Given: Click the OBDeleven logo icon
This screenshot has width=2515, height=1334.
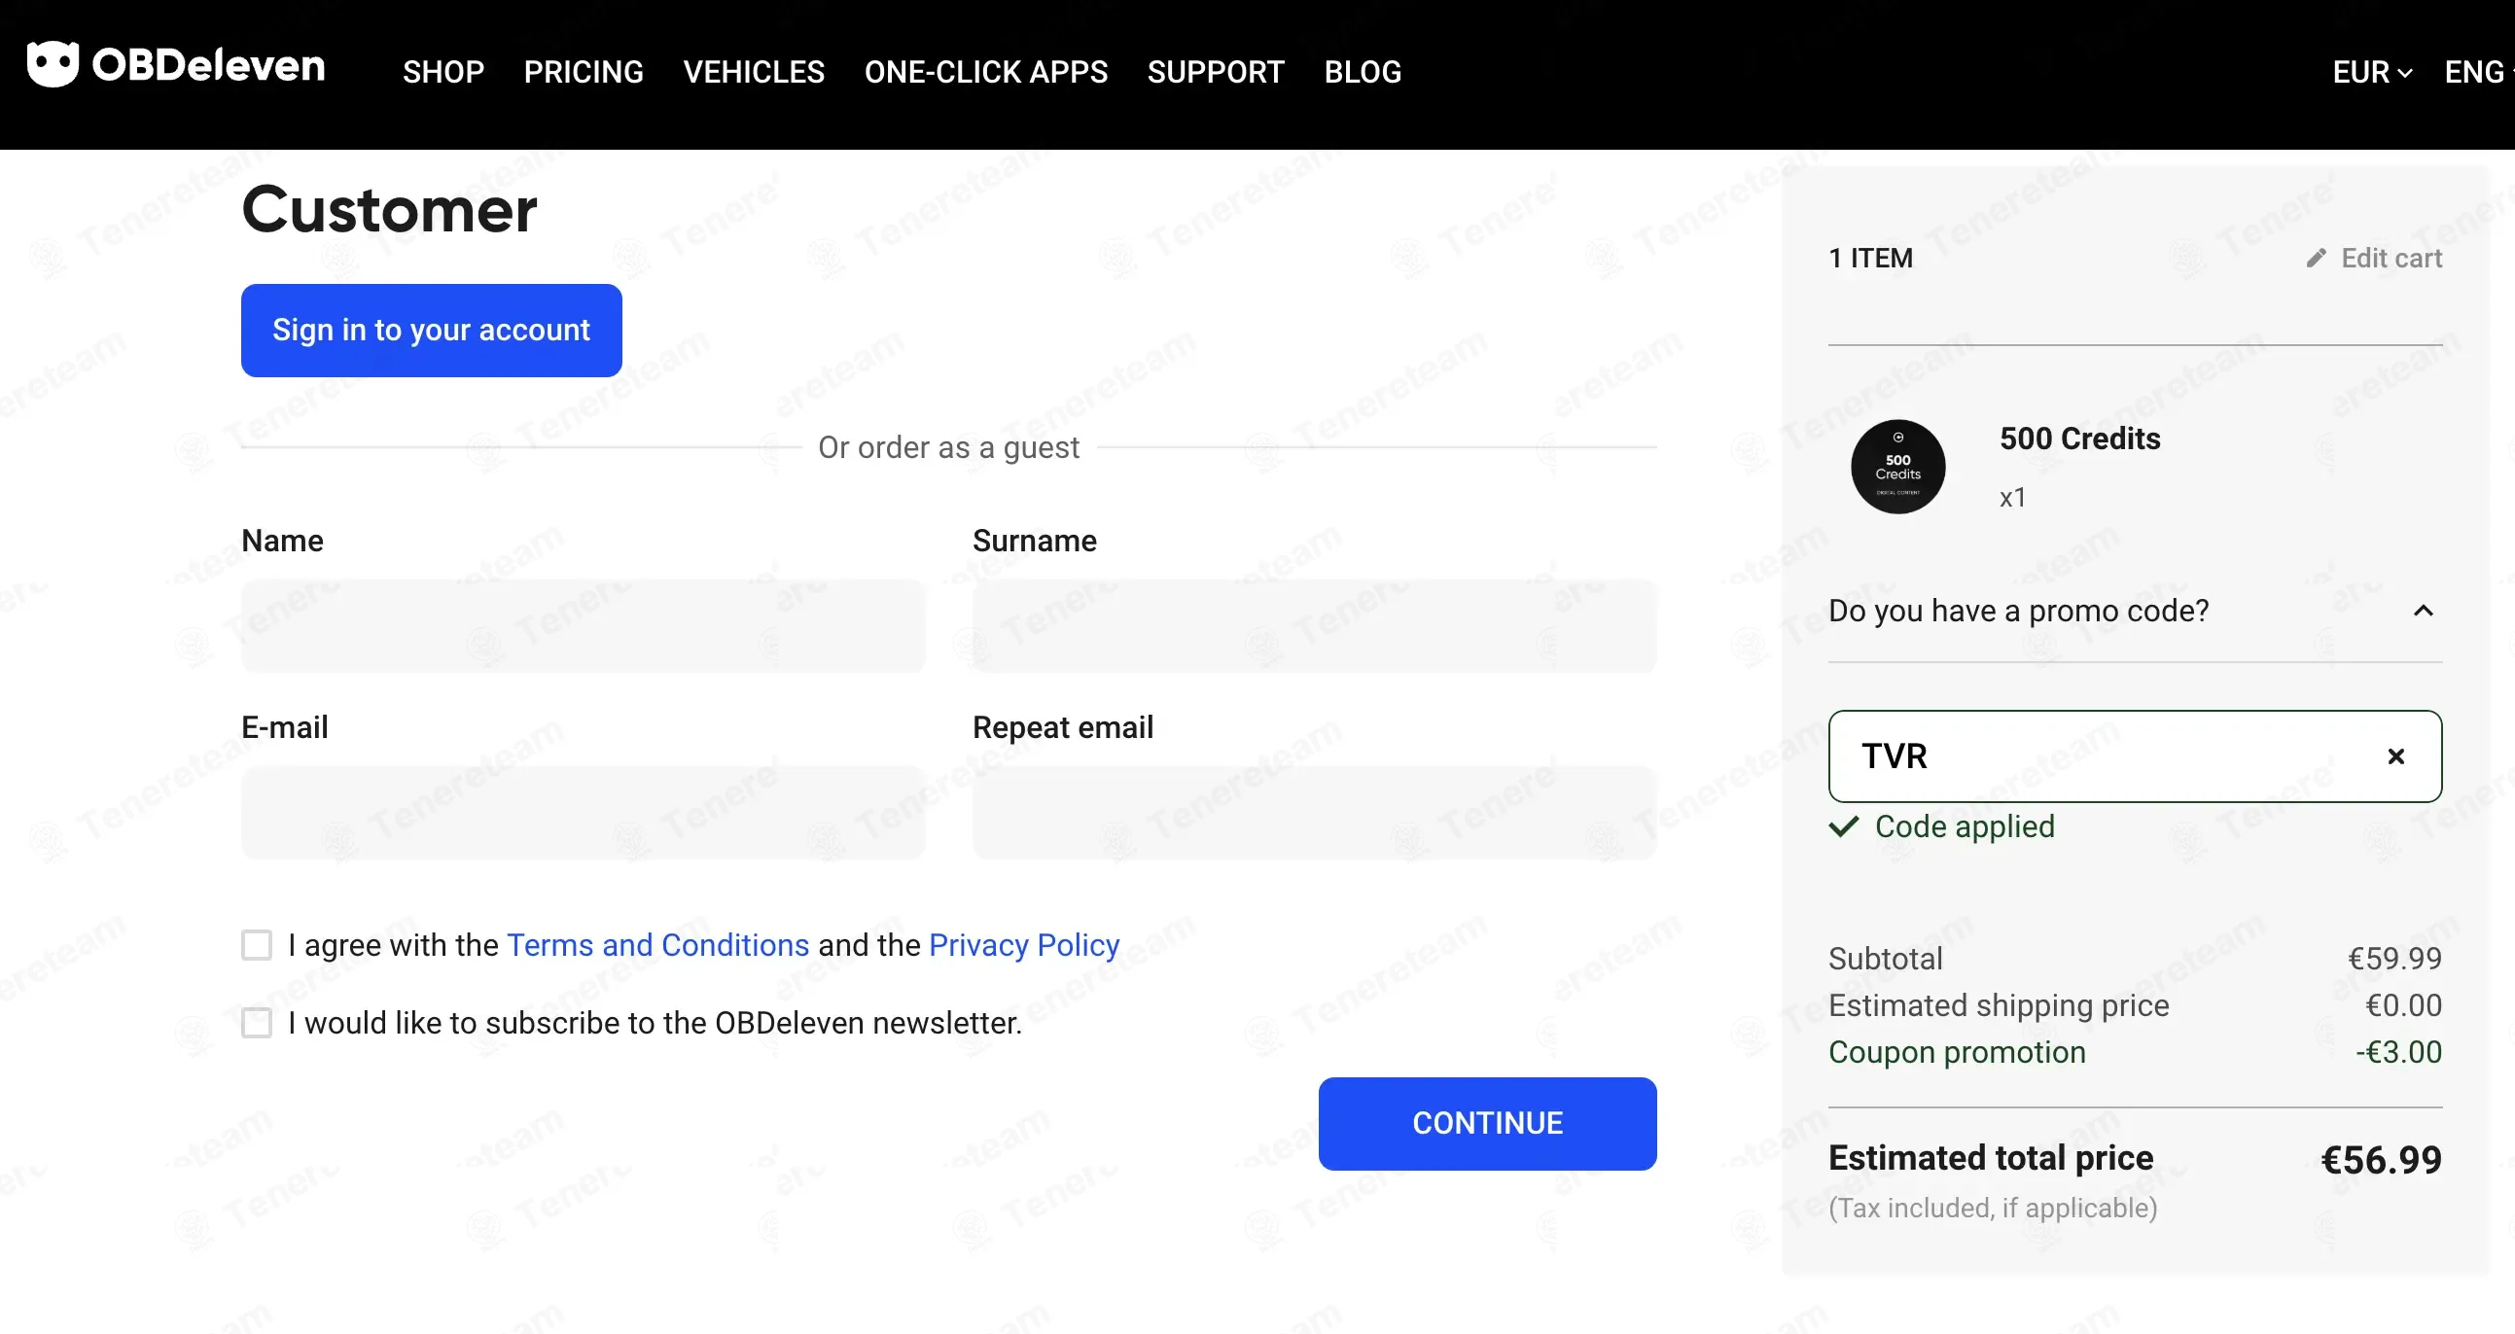Looking at the screenshot, I should click(53, 64).
